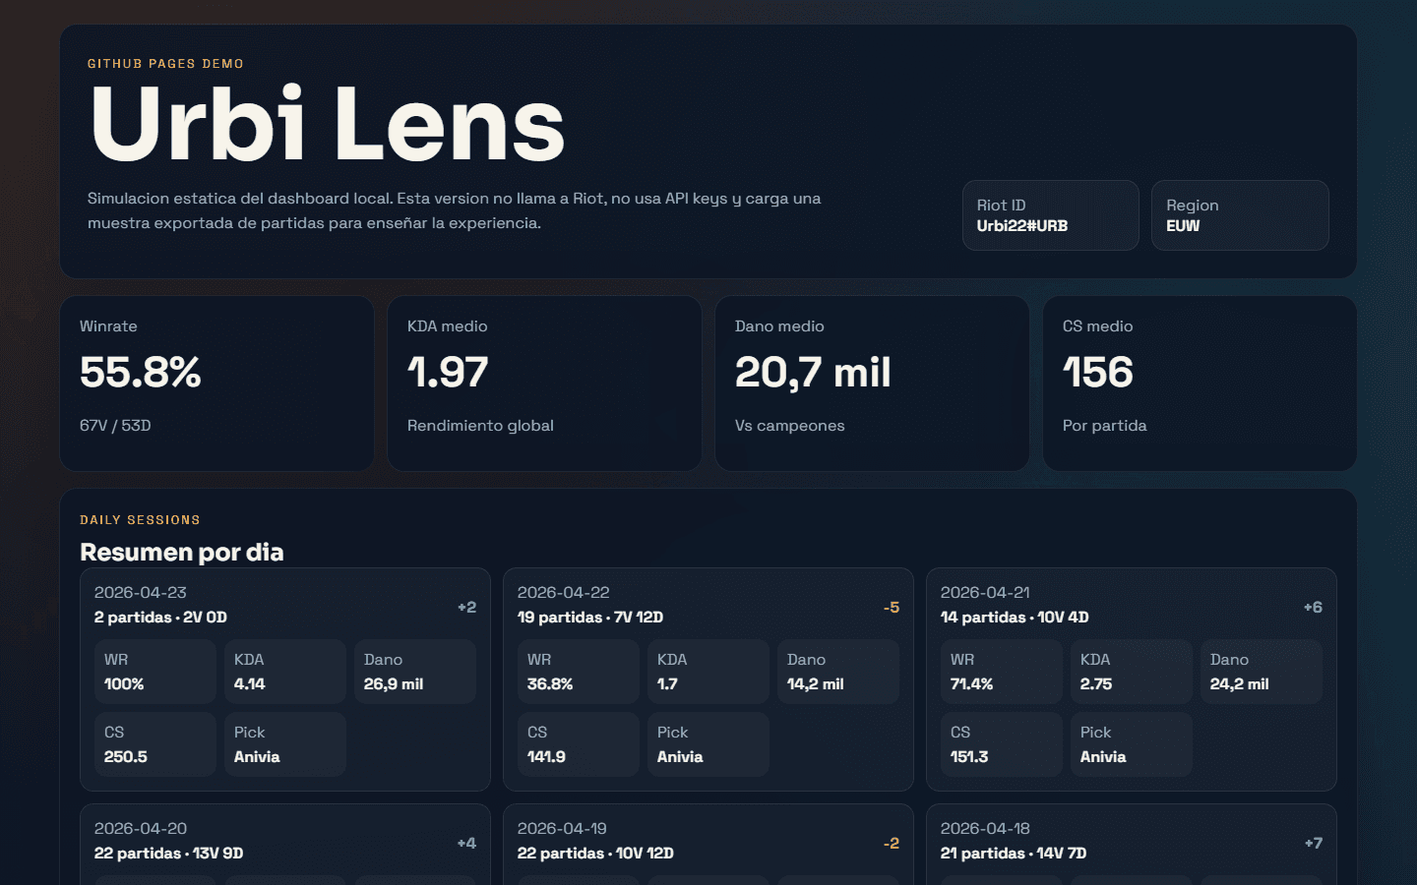Viewport: 1417px width, 885px height.
Task: Click CS 151.3 tile
Action: [1002, 744]
